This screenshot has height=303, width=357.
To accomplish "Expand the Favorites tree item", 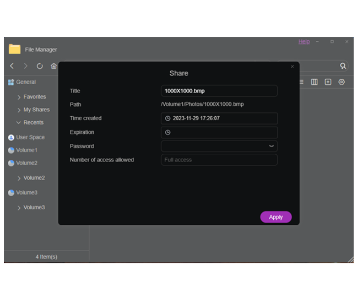I will (19, 97).
